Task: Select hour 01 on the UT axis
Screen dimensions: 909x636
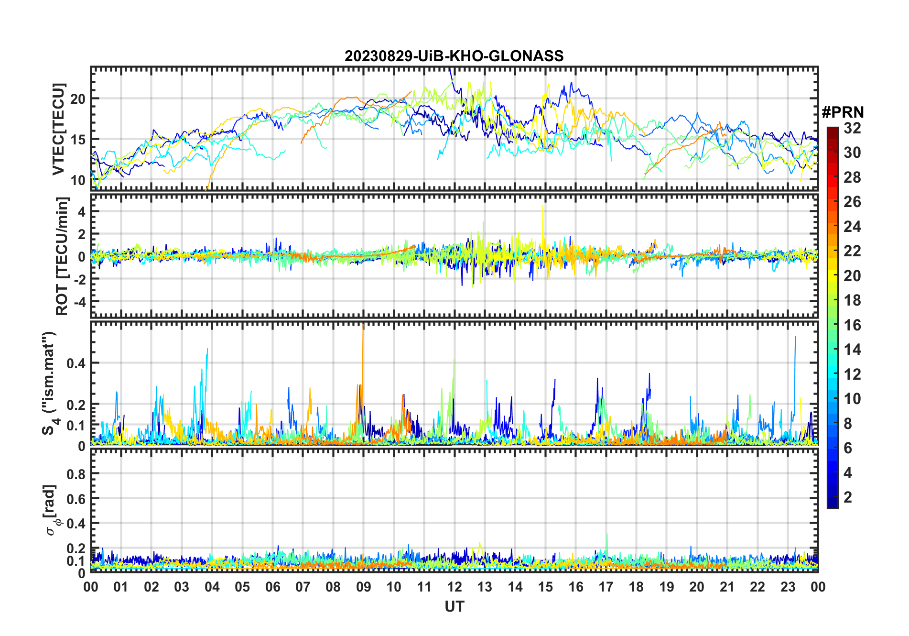Action: tap(121, 587)
